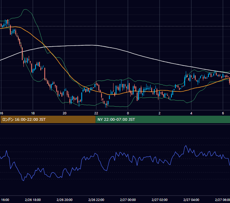Viewport: 230px width, 203px height.
Task: Click the 2/26 22:00 date label
Action: (96, 200)
